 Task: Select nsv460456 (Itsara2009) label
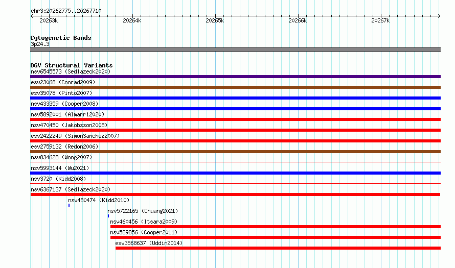144,222
